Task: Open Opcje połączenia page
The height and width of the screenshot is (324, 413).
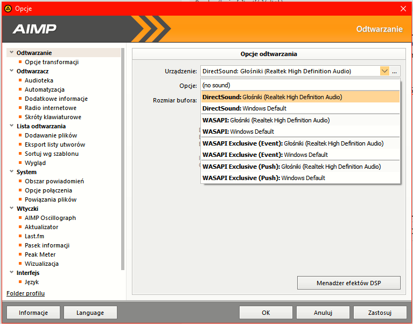Action: pyautogui.click(x=48, y=190)
